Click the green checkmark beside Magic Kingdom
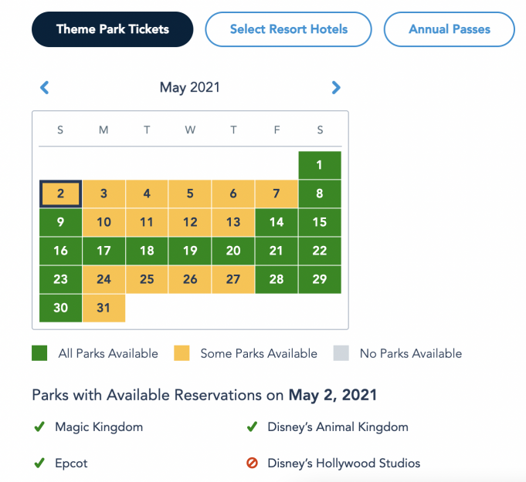Screen dimensions: 526x482 39,426
